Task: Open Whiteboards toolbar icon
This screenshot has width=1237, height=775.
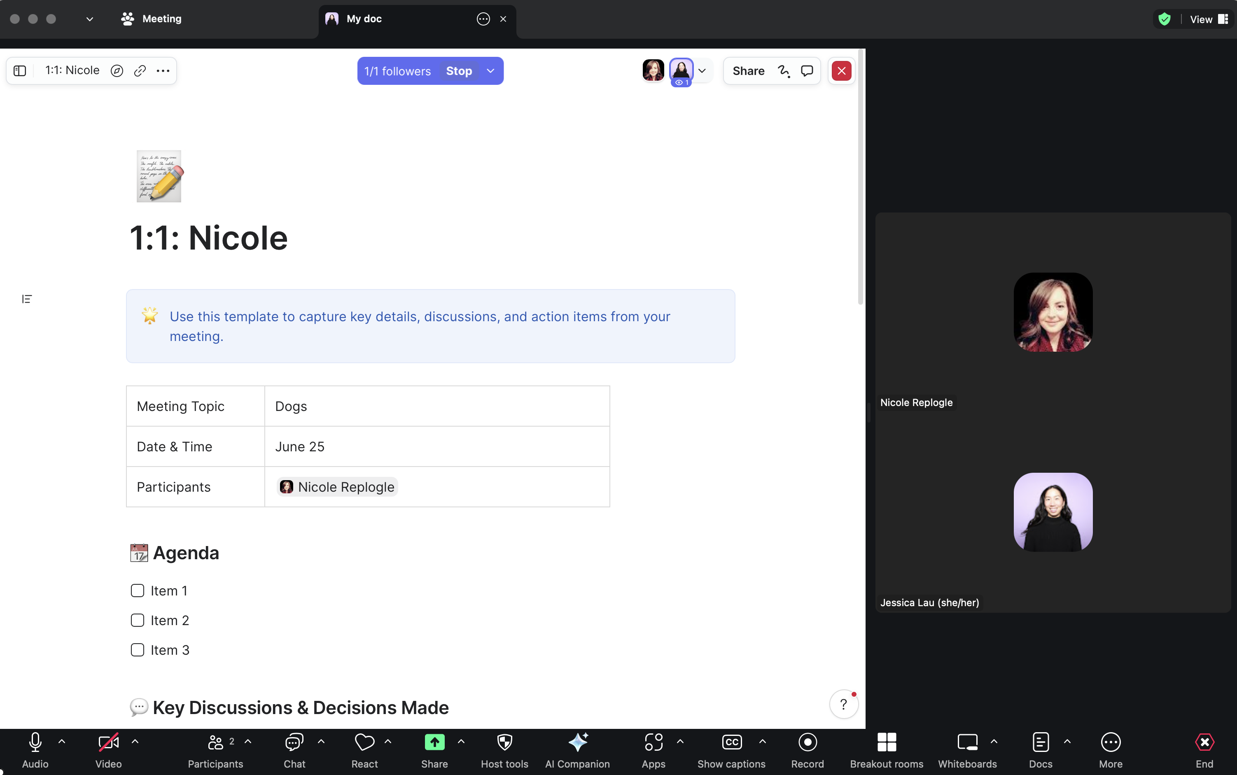Action: [967, 750]
